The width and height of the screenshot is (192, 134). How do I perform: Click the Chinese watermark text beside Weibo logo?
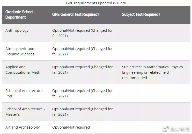[180, 129]
